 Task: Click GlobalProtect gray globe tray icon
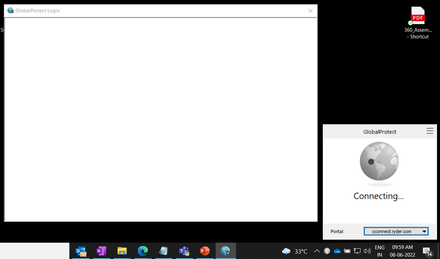click(327, 251)
